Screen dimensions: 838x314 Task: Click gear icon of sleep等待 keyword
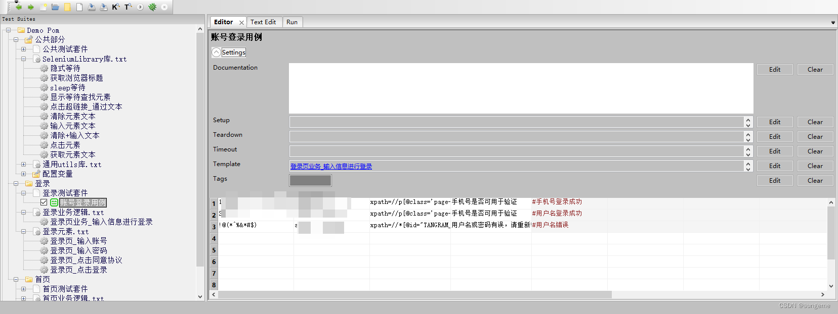(45, 87)
